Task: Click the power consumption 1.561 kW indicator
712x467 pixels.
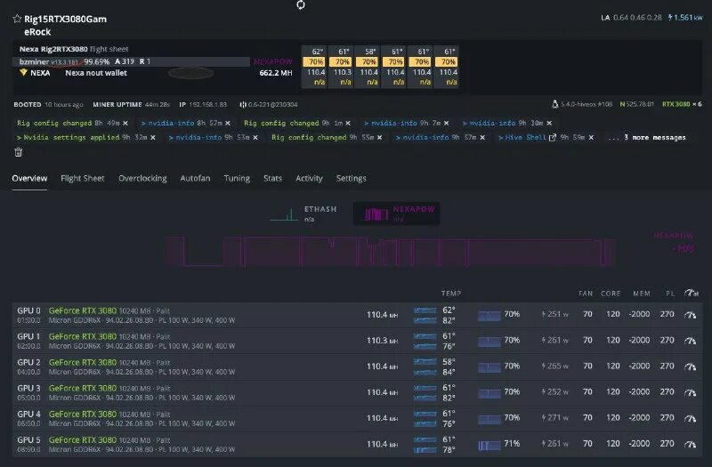Action: (685, 18)
